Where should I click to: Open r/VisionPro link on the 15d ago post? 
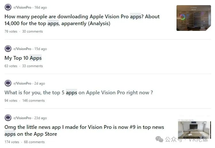coord(22,49)
